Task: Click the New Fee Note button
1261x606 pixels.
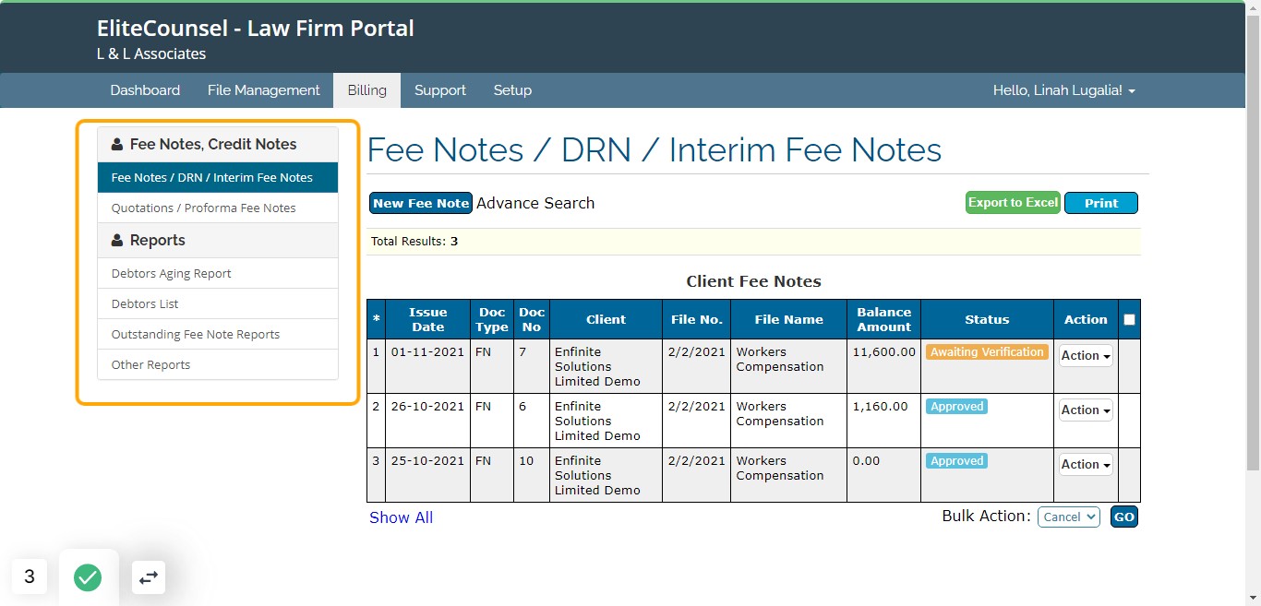Action: tap(421, 204)
